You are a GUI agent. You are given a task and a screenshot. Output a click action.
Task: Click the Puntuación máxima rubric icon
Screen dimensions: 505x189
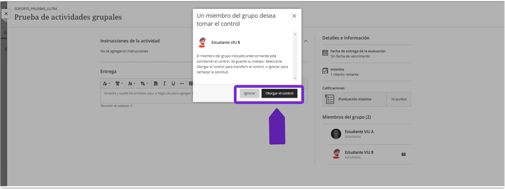330,99
